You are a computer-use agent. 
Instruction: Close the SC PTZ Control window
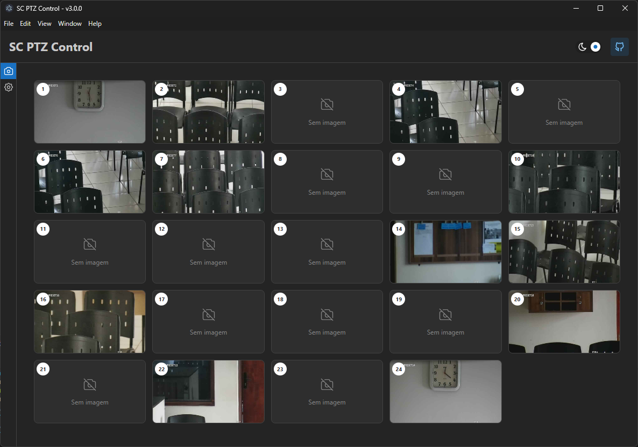[625, 8]
